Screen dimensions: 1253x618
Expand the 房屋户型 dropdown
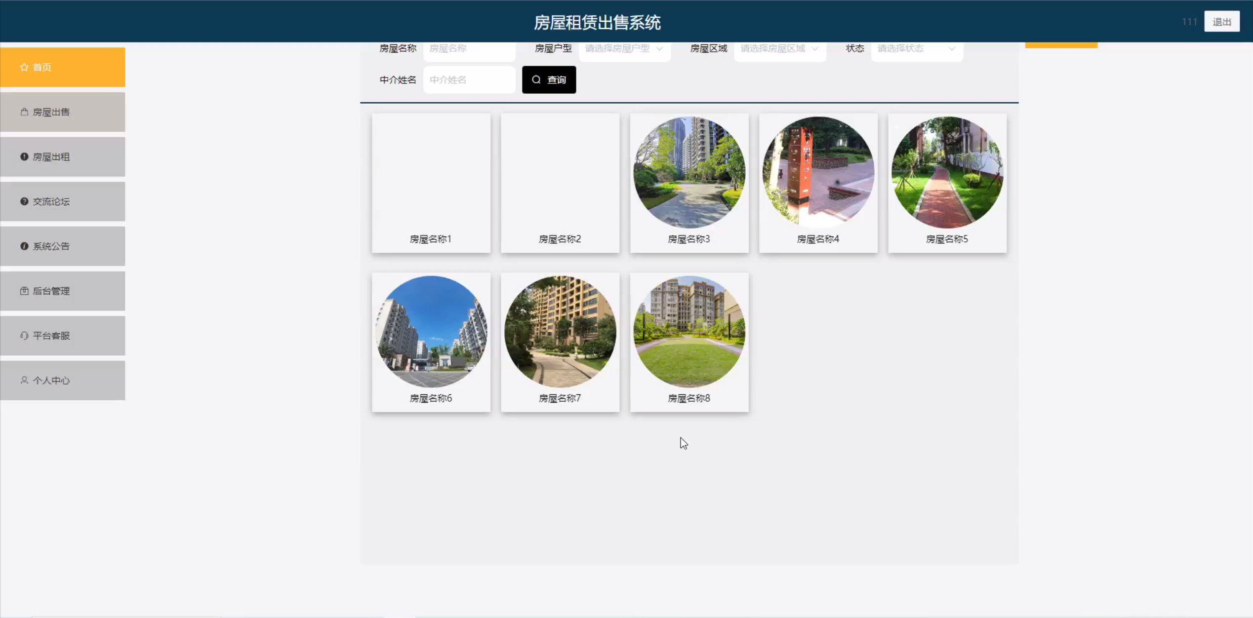click(624, 49)
